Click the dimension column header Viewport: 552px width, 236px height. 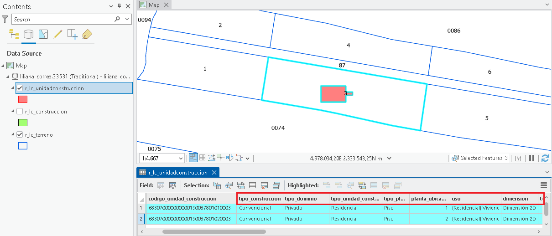(519, 199)
